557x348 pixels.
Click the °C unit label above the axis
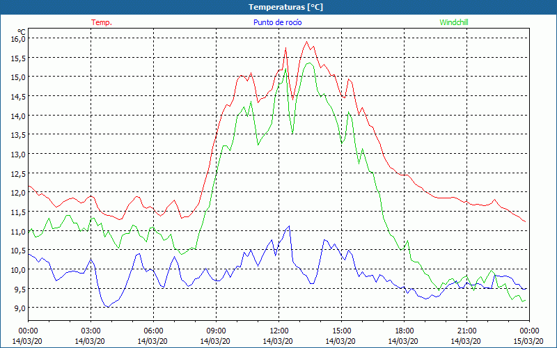pyautogui.click(x=22, y=32)
